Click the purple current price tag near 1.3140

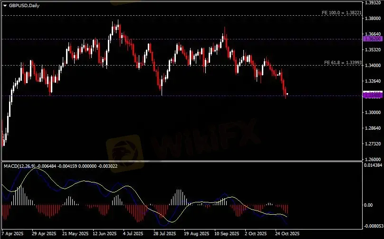[373, 95]
